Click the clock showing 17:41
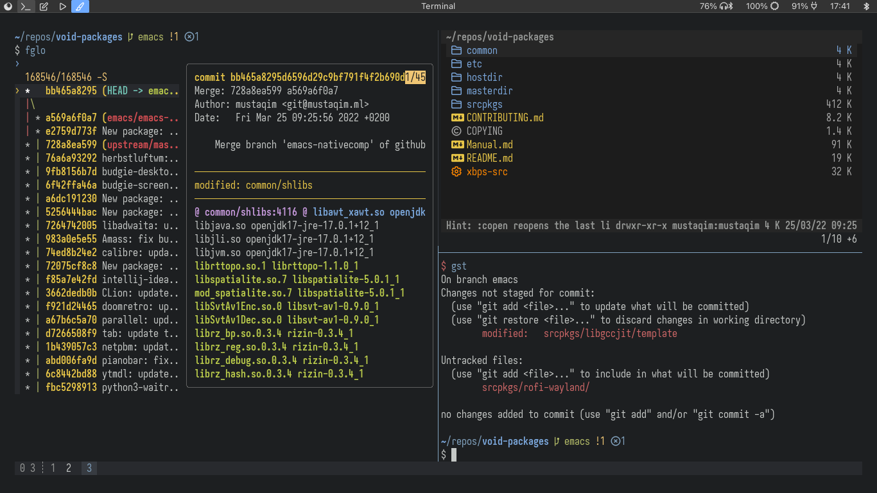This screenshot has height=493, width=877. click(840, 6)
